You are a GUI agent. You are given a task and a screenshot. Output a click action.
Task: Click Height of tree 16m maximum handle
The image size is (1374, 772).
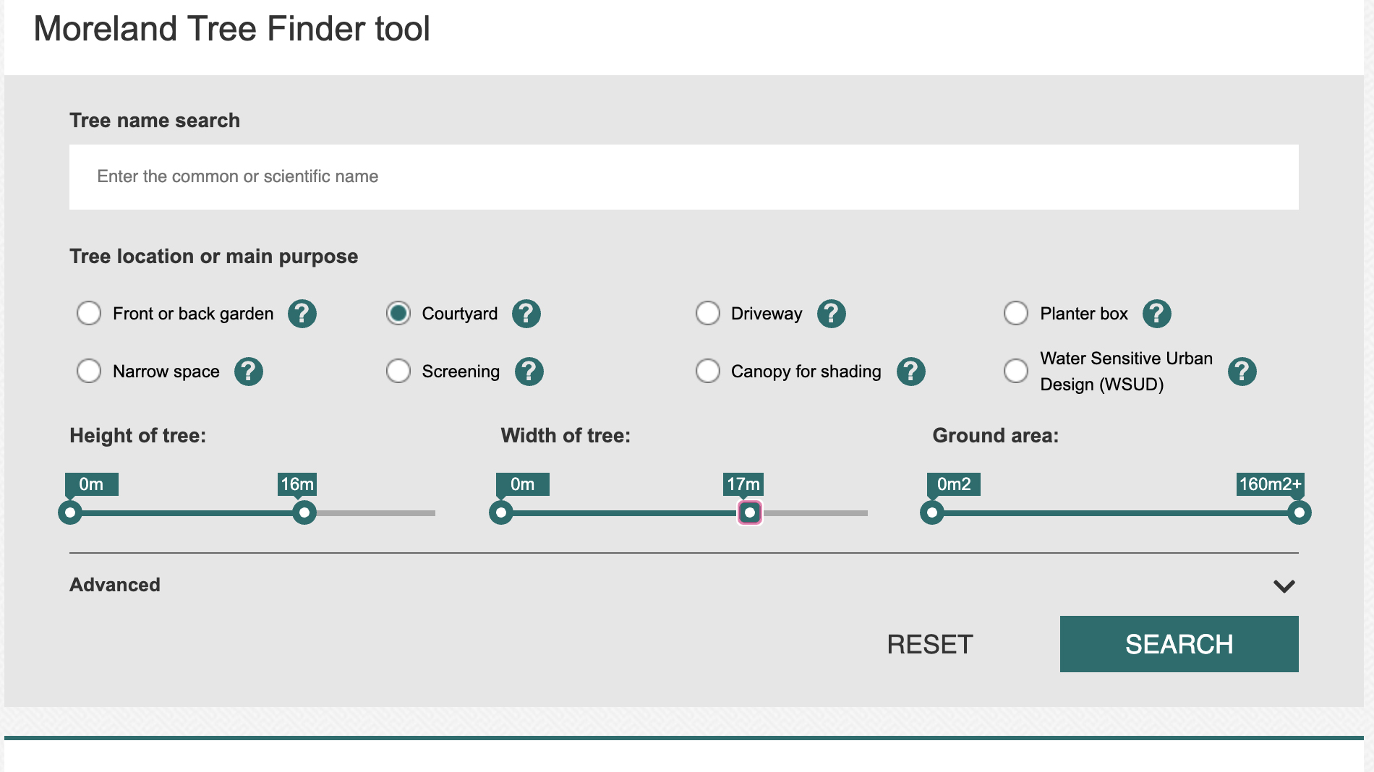click(x=304, y=512)
